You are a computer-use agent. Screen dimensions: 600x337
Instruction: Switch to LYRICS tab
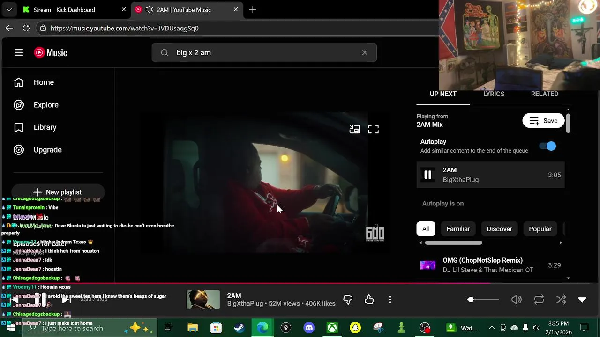(x=494, y=94)
